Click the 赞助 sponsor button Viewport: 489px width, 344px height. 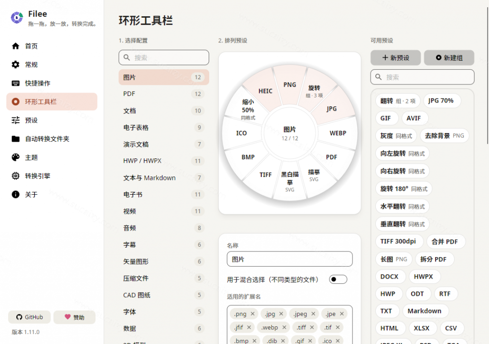point(74,317)
